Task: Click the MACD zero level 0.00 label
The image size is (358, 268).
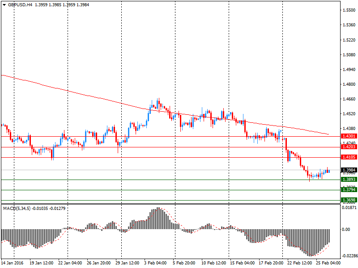Action: [346, 230]
